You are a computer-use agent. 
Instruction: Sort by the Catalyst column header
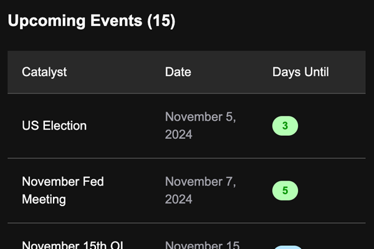pyautogui.click(x=44, y=72)
